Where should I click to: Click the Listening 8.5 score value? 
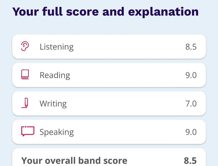191,47
